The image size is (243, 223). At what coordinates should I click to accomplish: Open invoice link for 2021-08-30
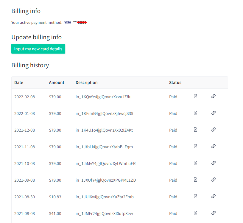click(214, 196)
